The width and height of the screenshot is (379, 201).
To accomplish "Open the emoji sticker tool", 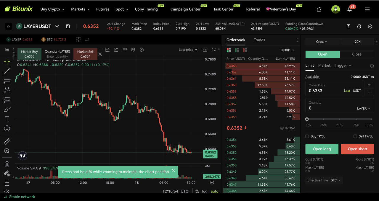I will pos(7,128).
